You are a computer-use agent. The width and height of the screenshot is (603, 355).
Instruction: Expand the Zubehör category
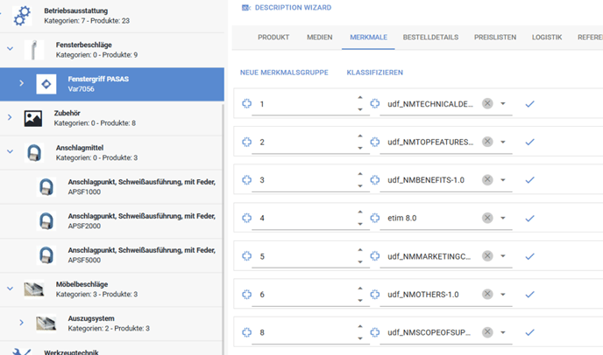pyautogui.click(x=10, y=118)
